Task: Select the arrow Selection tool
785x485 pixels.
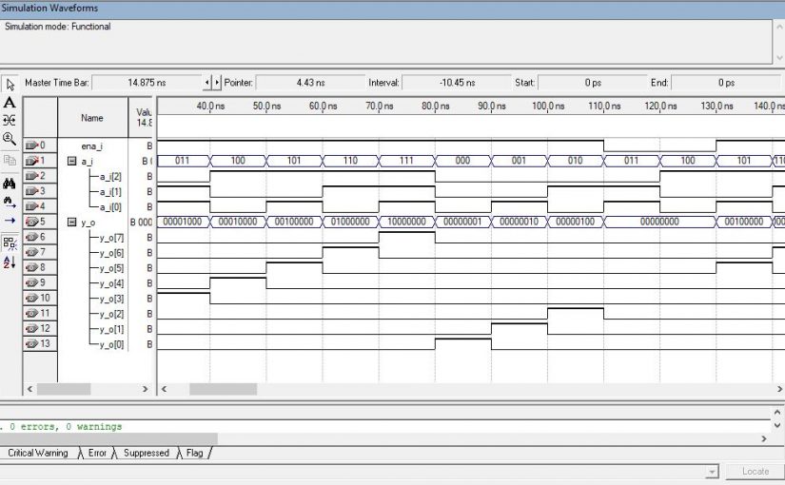Action: tap(10, 84)
